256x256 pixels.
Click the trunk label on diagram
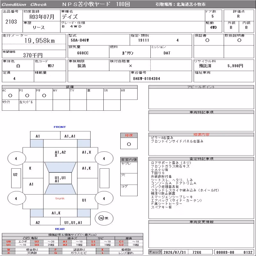tap(60, 198)
